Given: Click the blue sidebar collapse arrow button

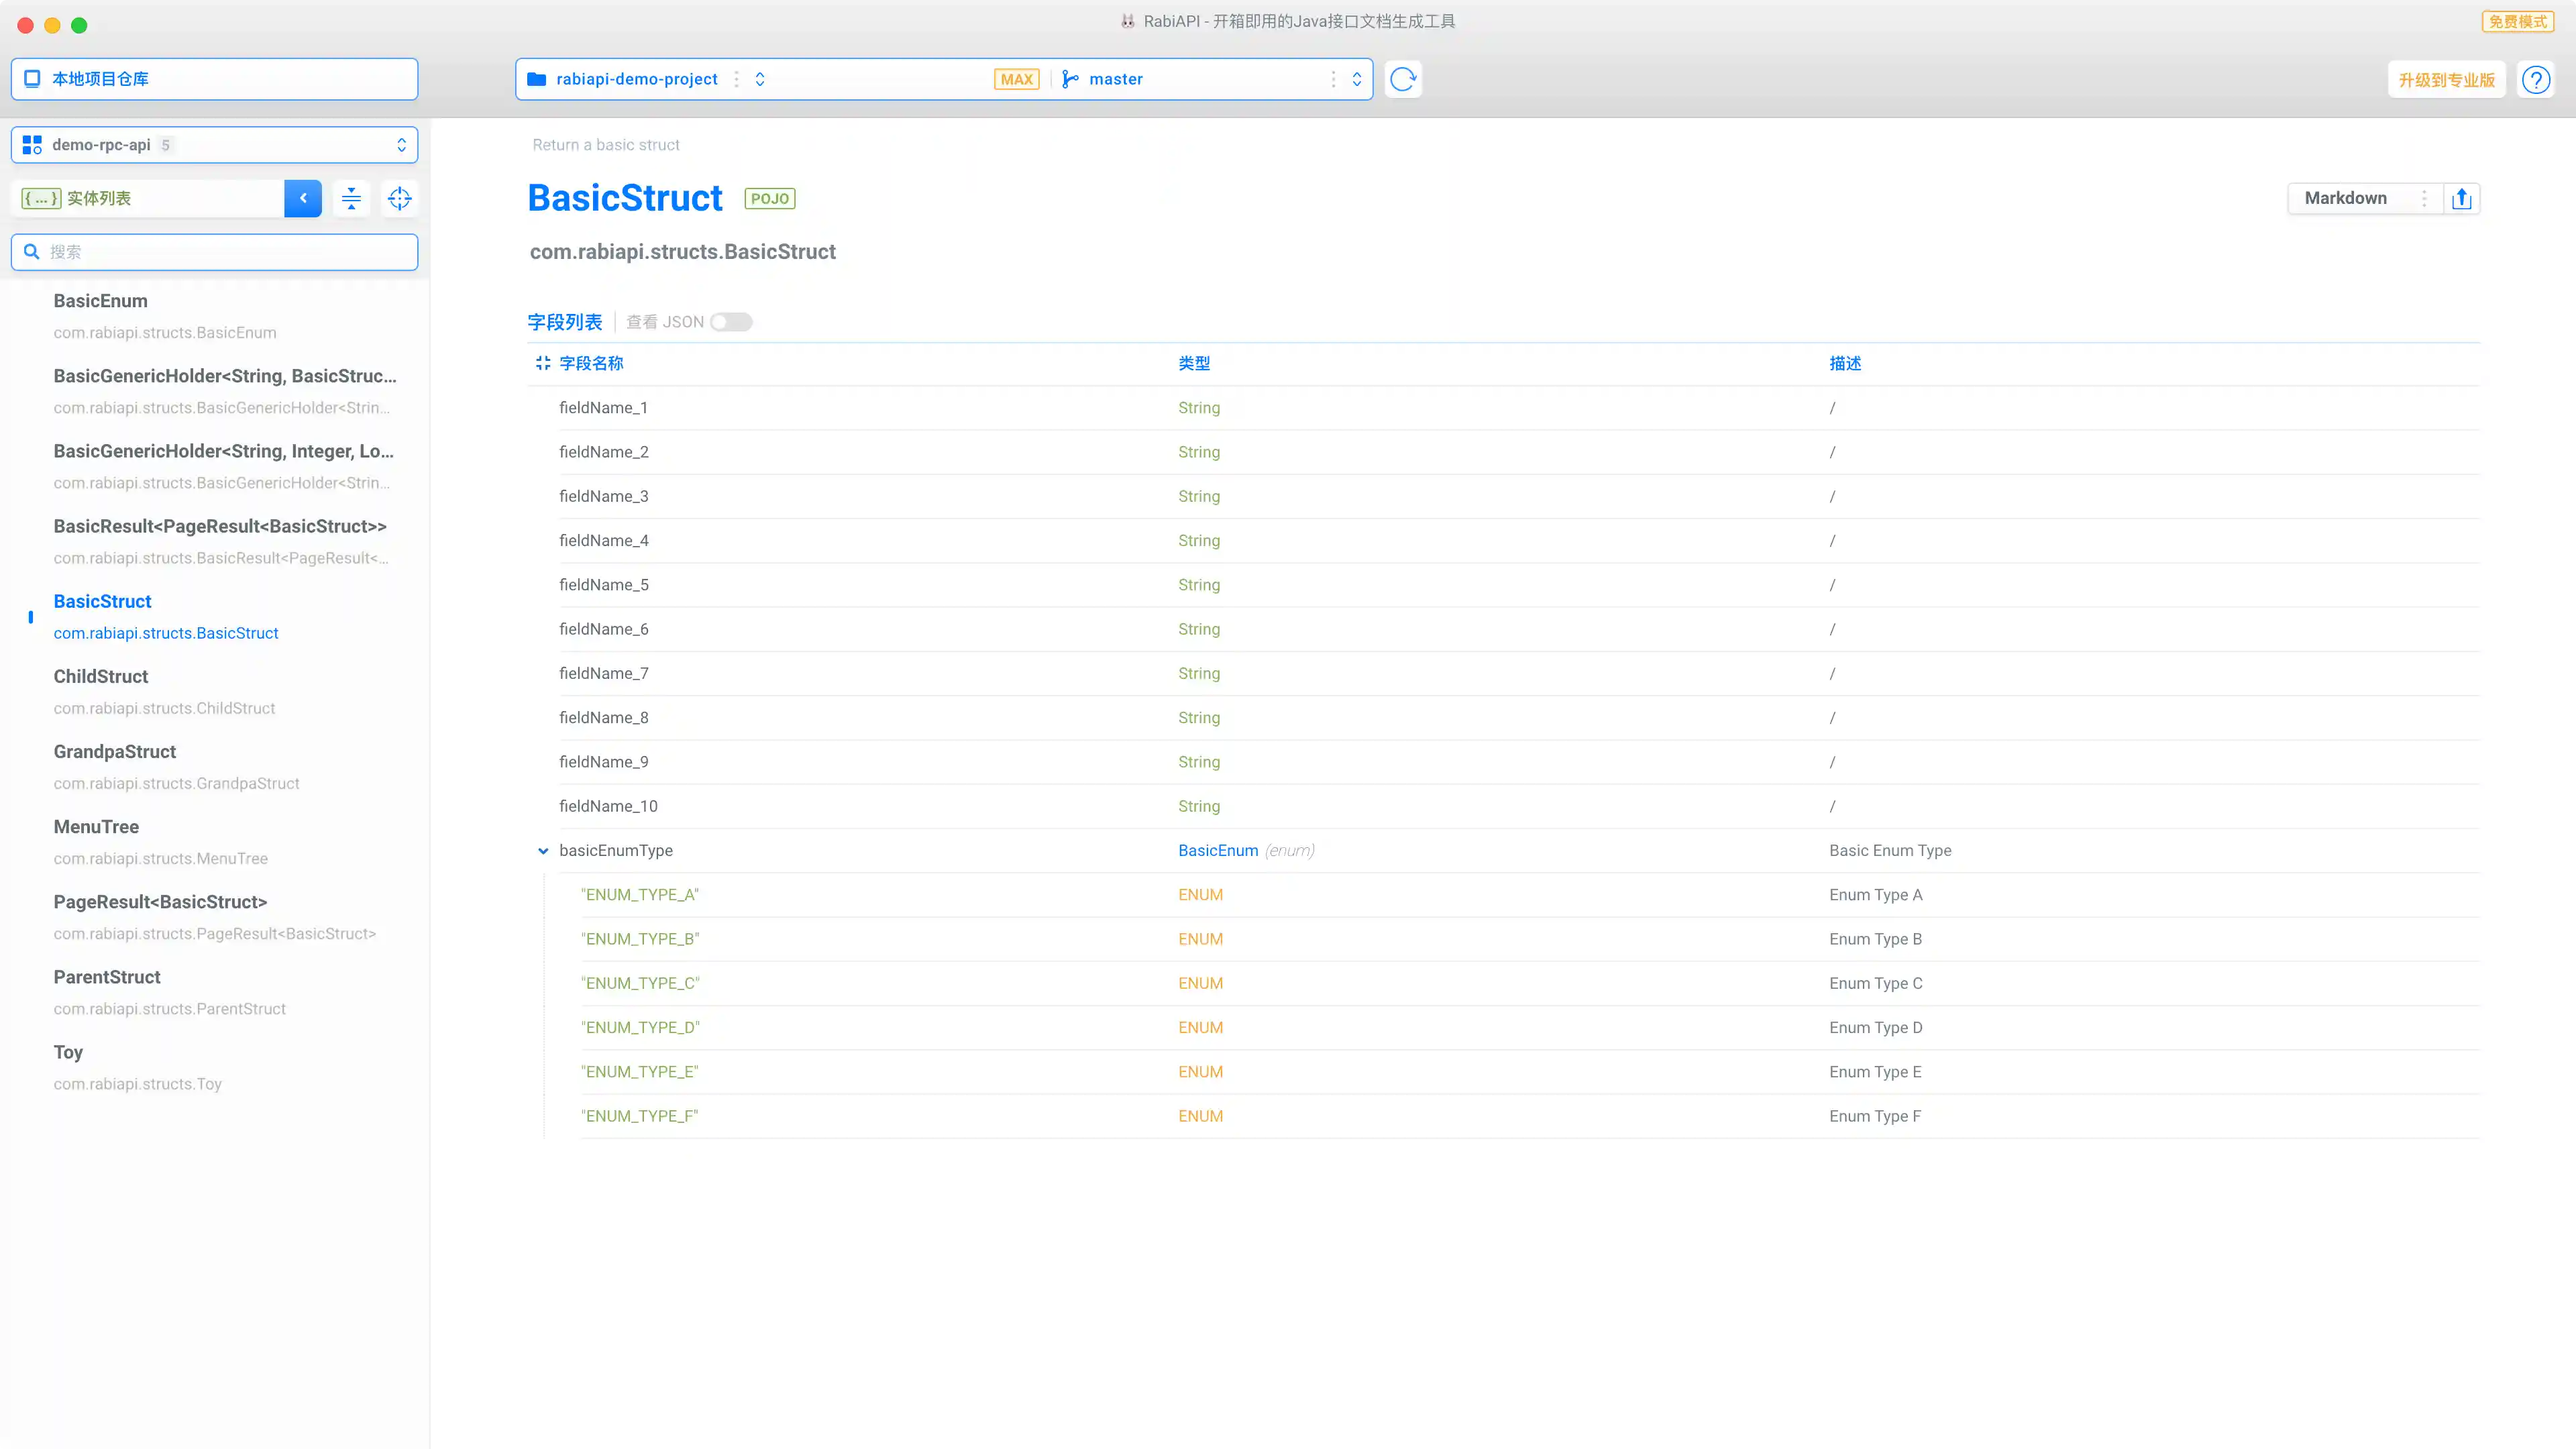Looking at the screenshot, I should (x=303, y=198).
